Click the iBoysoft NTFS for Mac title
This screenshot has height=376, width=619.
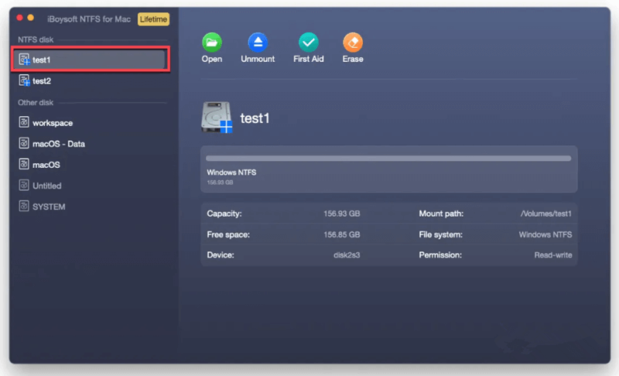[89, 19]
